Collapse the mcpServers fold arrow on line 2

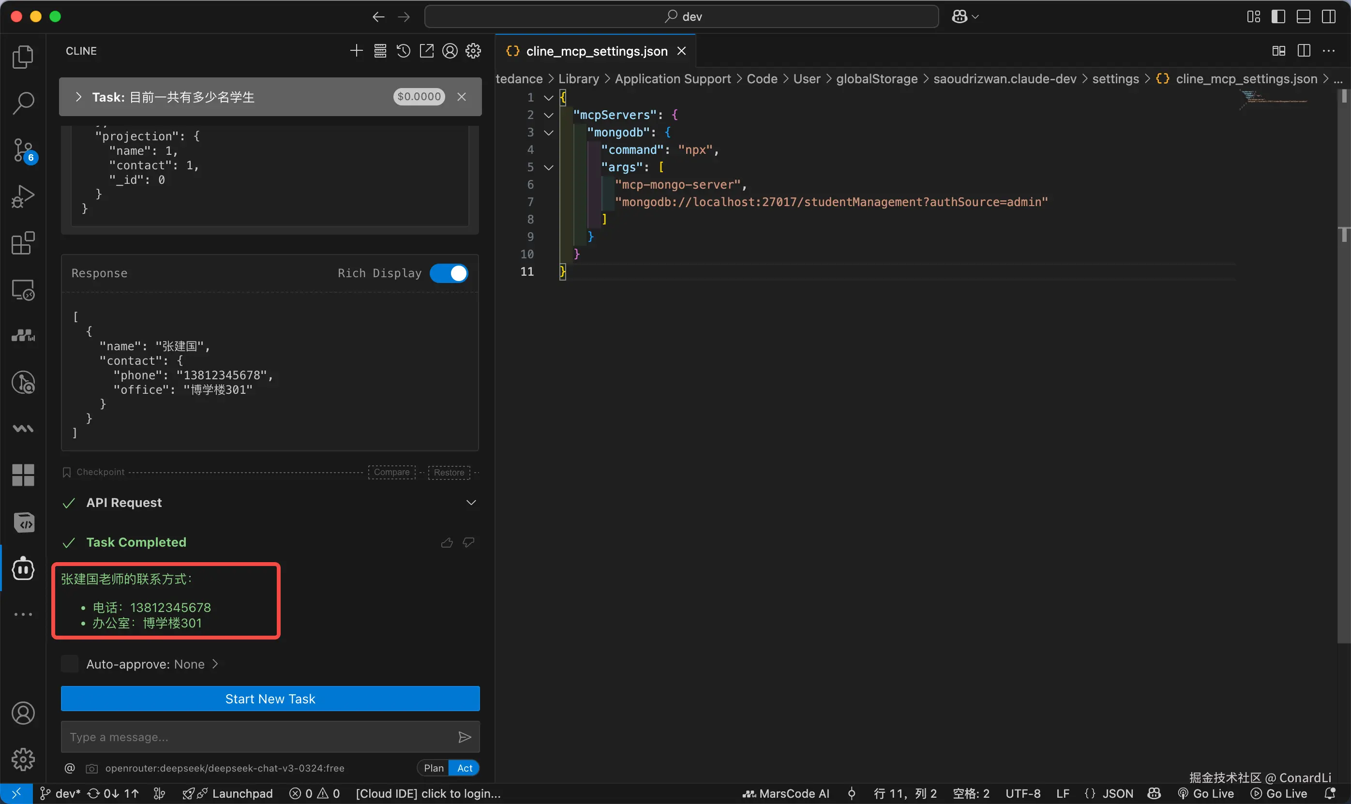pyautogui.click(x=548, y=115)
